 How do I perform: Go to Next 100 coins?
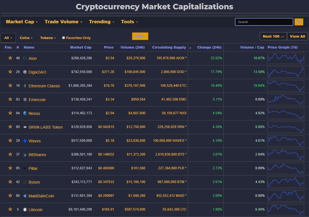273,36
